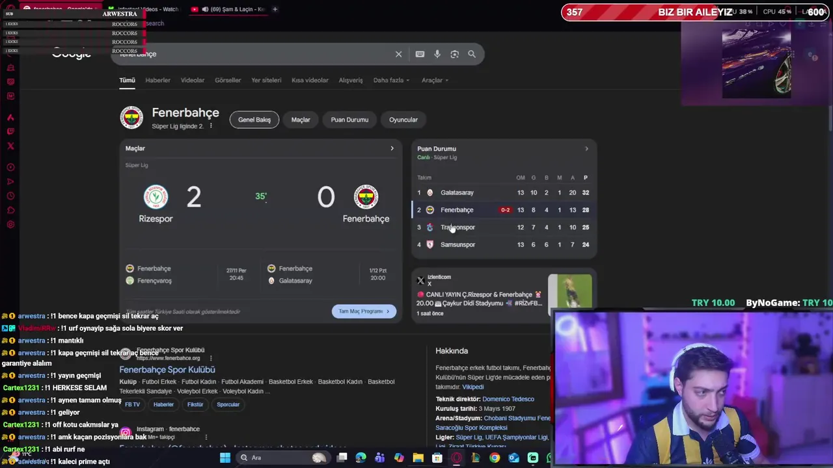Click the Haberler sitelink chip under the fenerbahce.org result
Image resolution: width=833 pixels, height=468 pixels.
point(163,404)
